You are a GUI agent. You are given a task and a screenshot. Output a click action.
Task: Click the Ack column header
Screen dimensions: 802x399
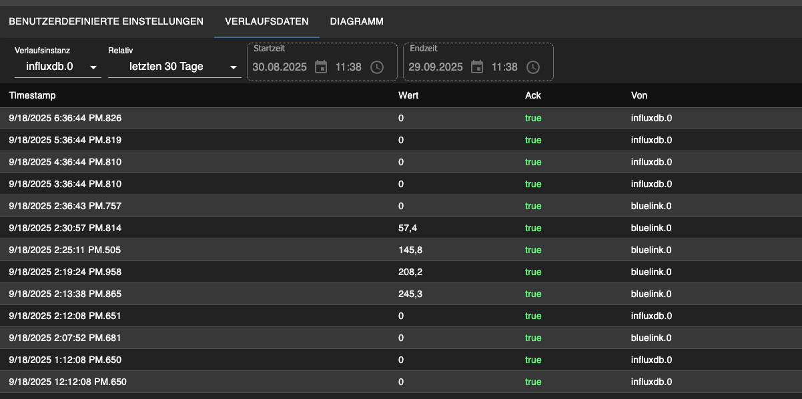(x=533, y=95)
